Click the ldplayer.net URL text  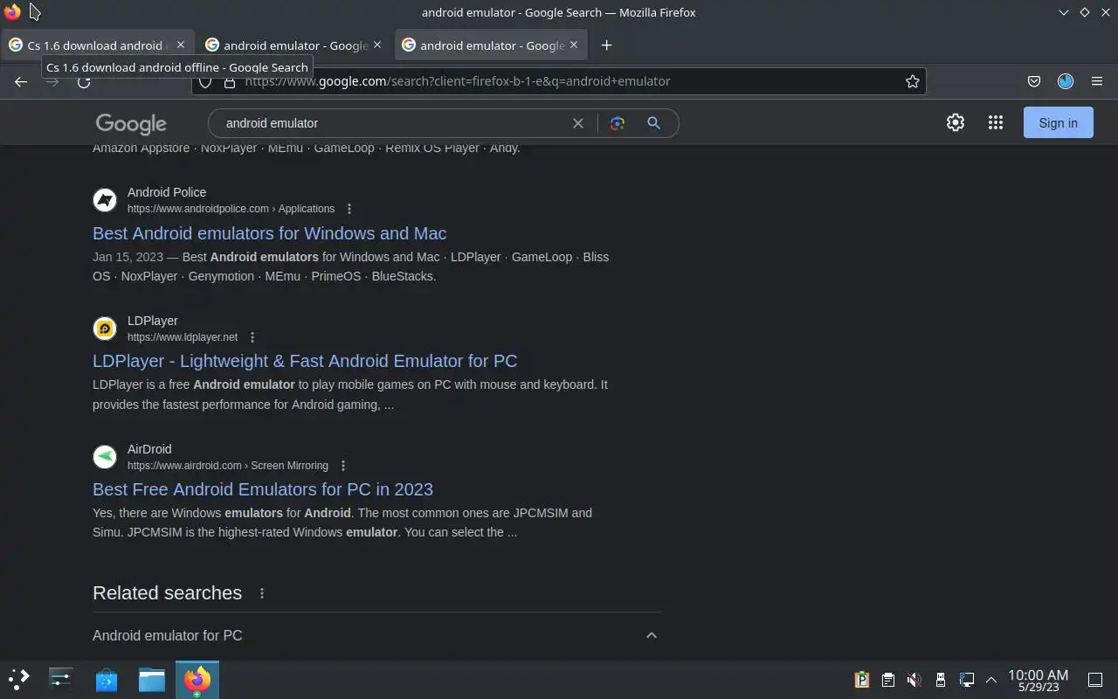coord(183,337)
